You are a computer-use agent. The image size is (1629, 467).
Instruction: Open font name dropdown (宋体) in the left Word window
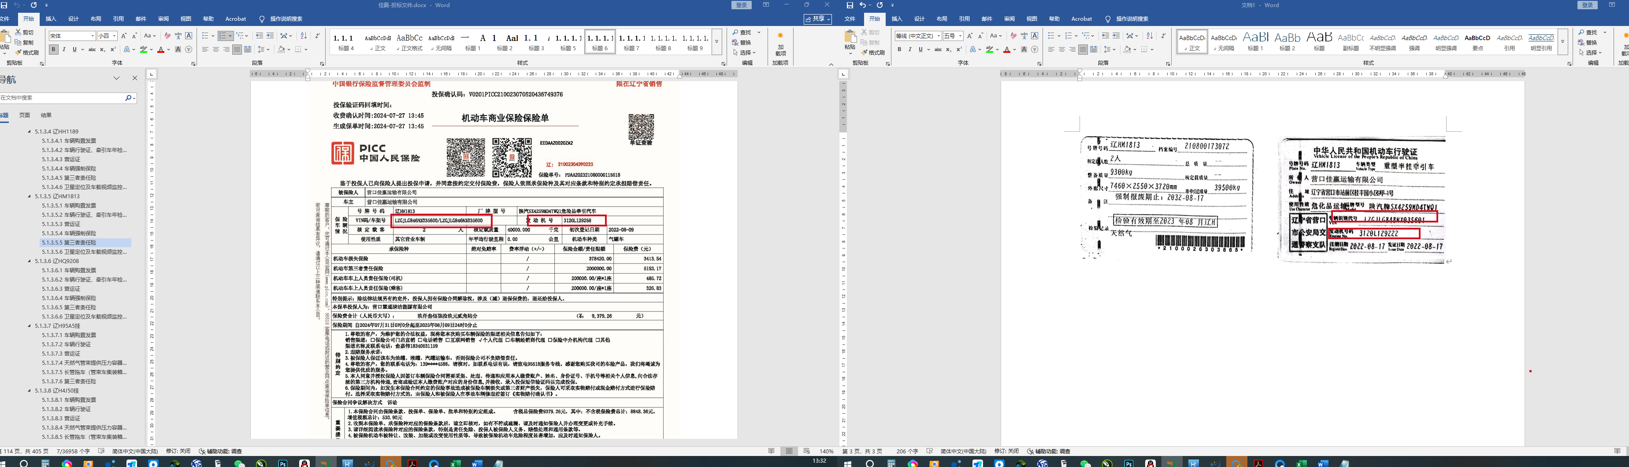pos(93,36)
